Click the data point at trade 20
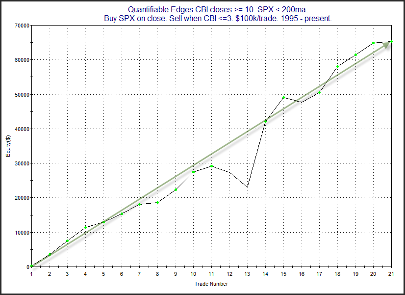Screen dimensions: 405x295 [x=373, y=43]
